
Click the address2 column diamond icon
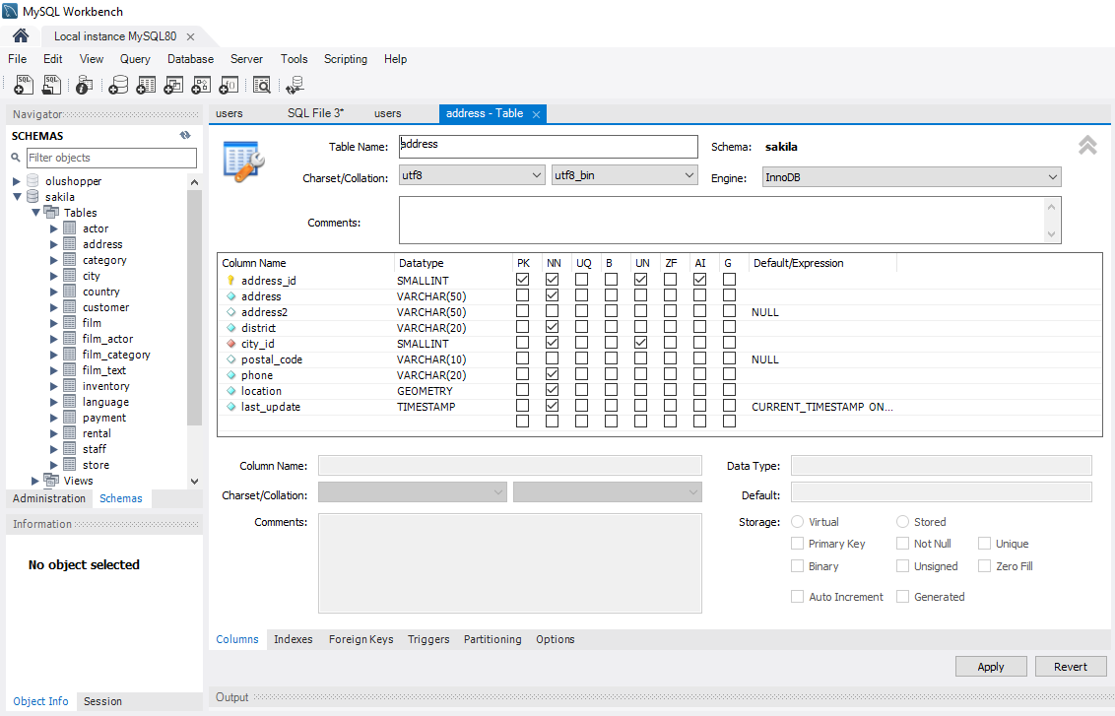click(231, 312)
